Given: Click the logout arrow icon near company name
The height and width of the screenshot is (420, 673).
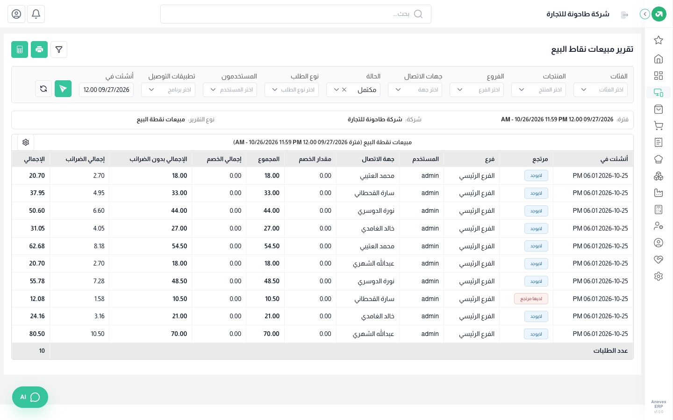Looking at the screenshot, I should tap(625, 14).
